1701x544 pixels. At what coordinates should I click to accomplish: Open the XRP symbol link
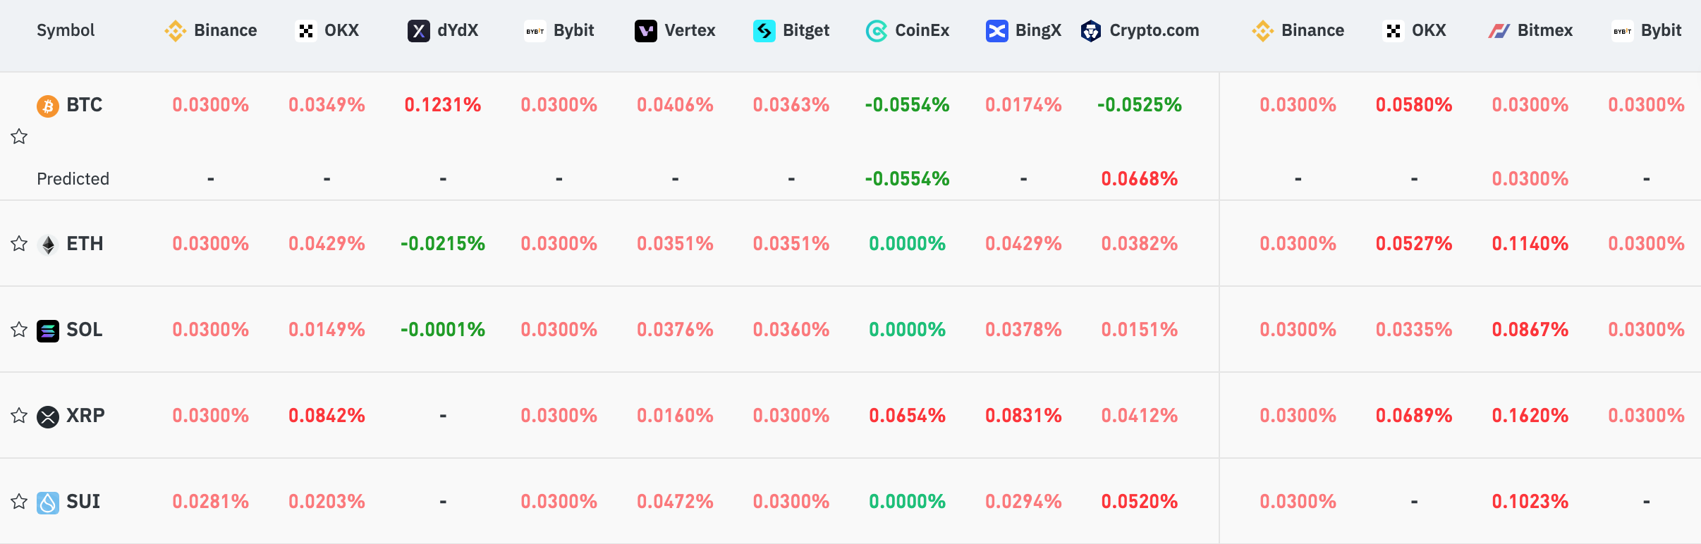(85, 416)
